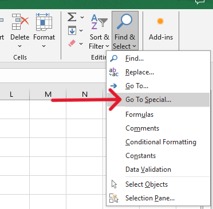Choose Replace... from the menu
Viewport: 213px width, 209px height.
(158, 72)
